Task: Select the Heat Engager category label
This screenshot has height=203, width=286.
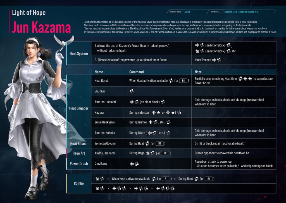Action: (79, 108)
